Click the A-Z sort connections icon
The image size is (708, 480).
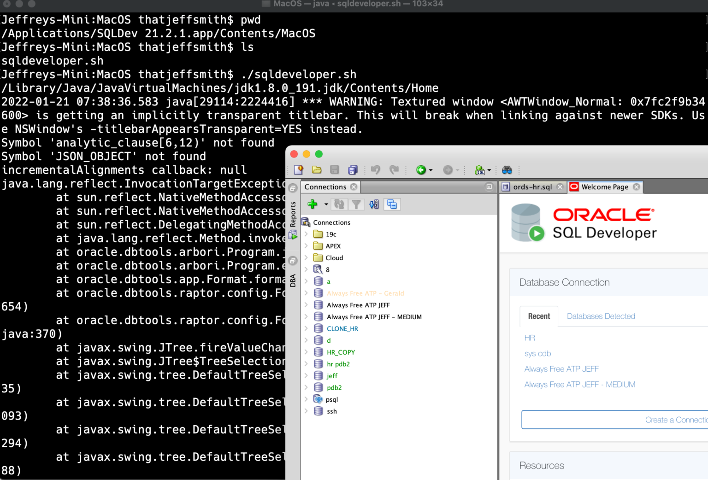[374, 204]
